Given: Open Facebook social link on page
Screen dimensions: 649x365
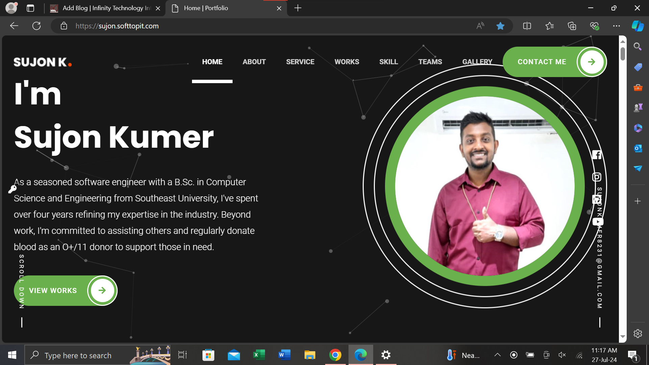Looking at the screenshot, I should pos(597,155).
